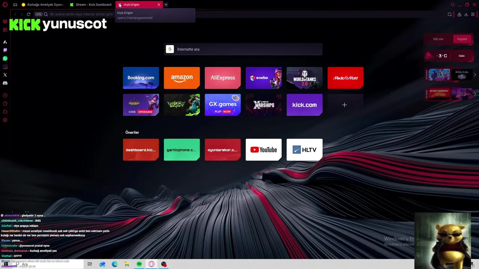Open File Explorer from the taskbar
The width and height of the screenshot is (479, 269).
[x=127, y=264]
